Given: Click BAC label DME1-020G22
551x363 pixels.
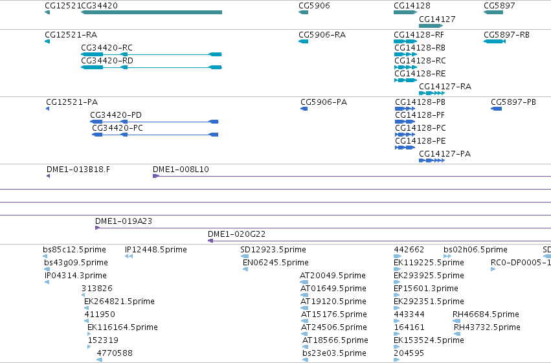Looking at the screenshot, I should pyautogui.click(x=237, y=234).
